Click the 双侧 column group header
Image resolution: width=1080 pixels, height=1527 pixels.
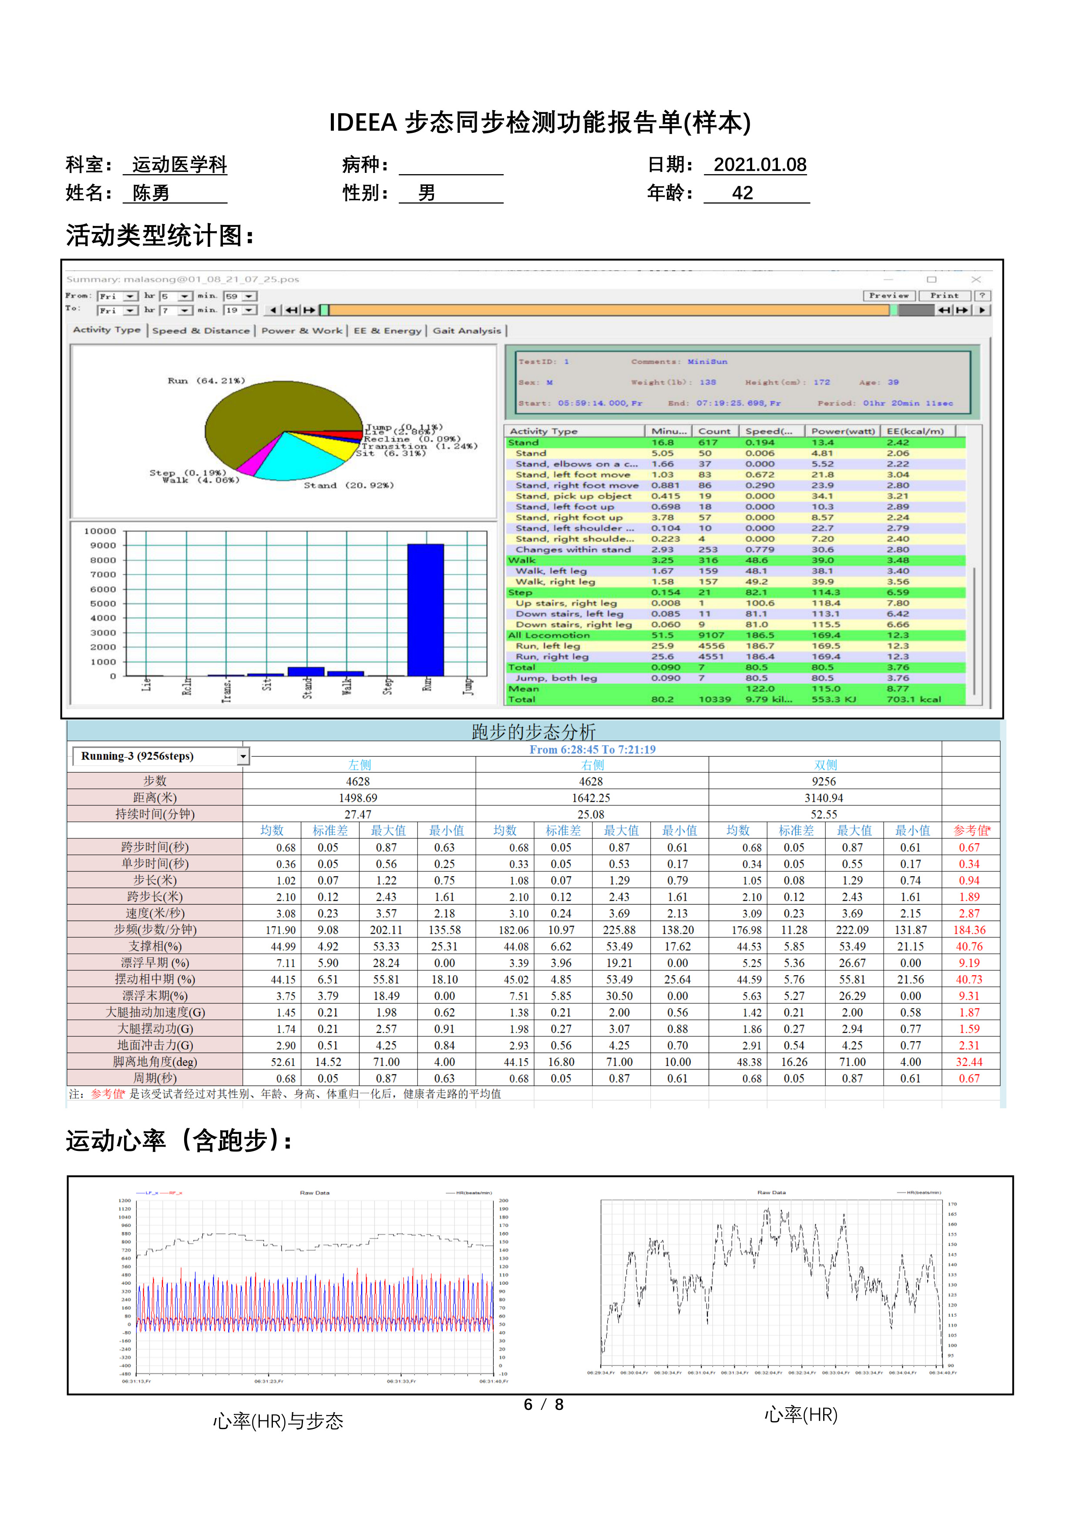825,765
